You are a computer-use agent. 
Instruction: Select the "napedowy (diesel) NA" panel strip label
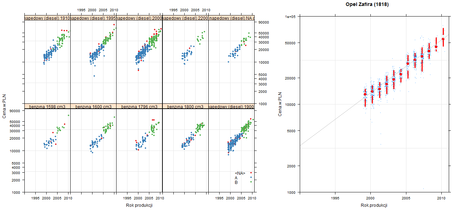click(x=231, y=18)
